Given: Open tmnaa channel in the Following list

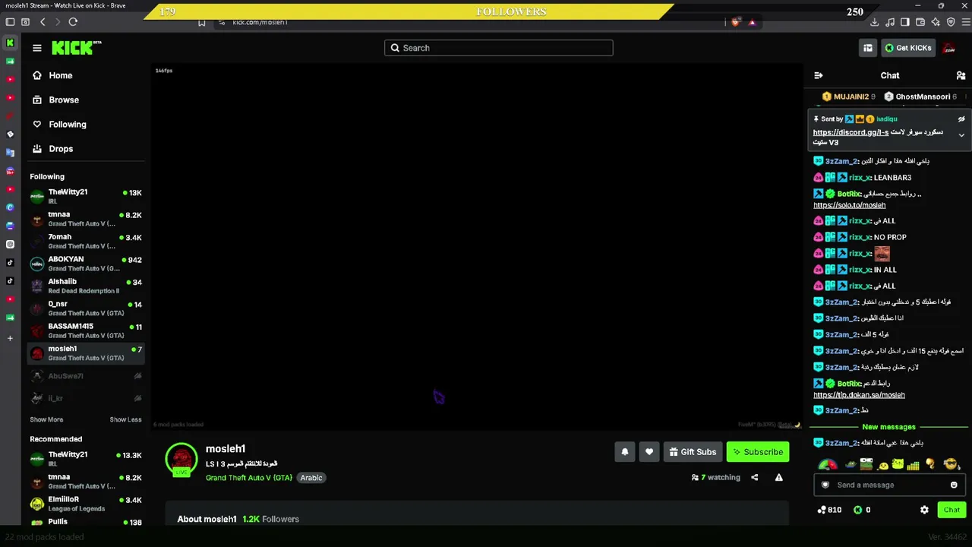Looking at the screenshot, I should coord(86,219).
